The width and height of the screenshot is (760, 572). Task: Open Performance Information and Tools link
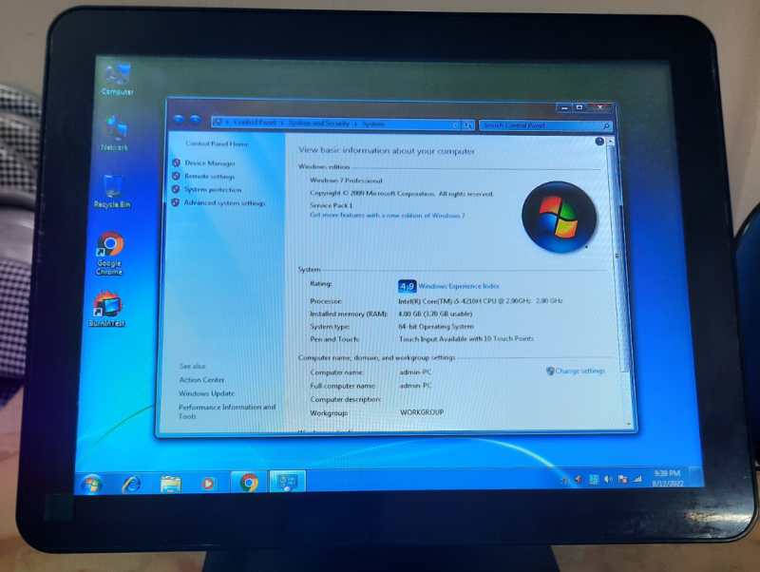[226, 411]
